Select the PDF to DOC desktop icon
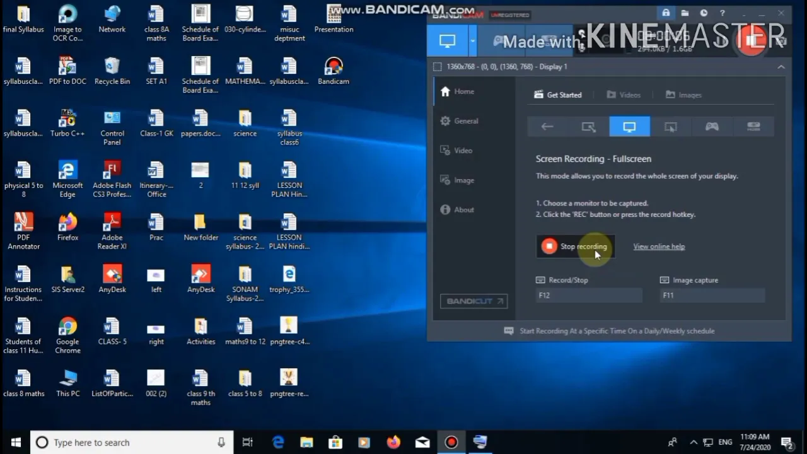 (67, 71)
